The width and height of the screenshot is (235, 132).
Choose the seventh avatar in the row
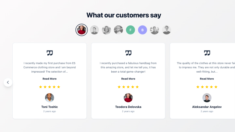coord(154,30)
